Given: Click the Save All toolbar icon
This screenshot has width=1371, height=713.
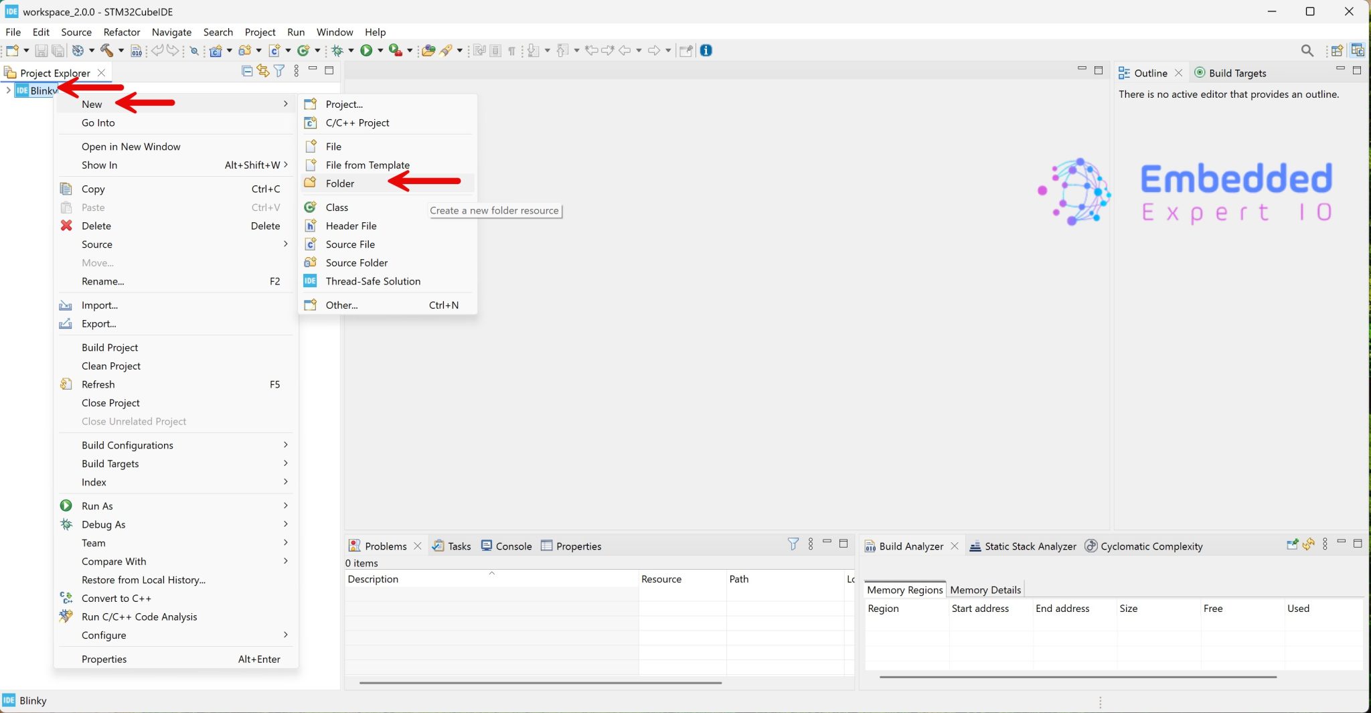Looking at the screenshot, I should 58,50.
